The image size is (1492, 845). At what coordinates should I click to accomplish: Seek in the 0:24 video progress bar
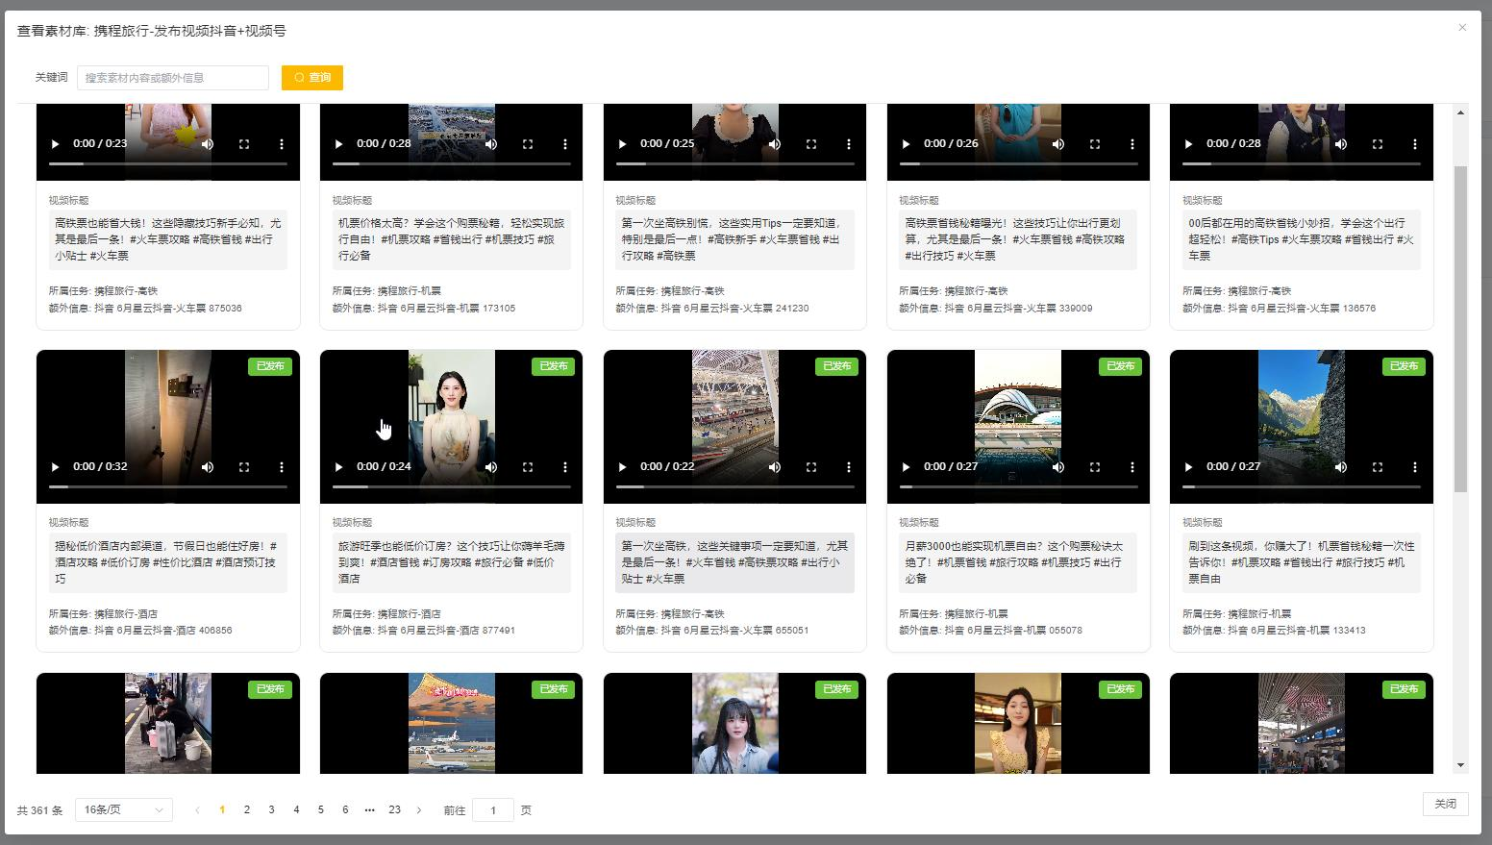point(451,486)
